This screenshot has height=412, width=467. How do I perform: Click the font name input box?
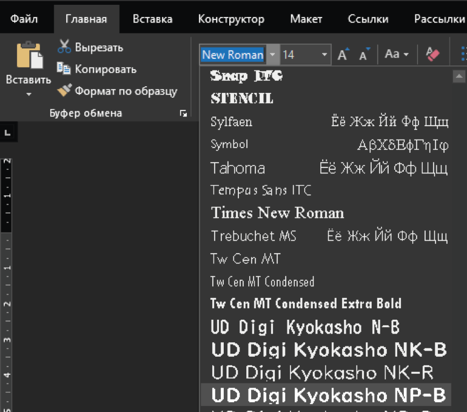(x=233, y=55)
